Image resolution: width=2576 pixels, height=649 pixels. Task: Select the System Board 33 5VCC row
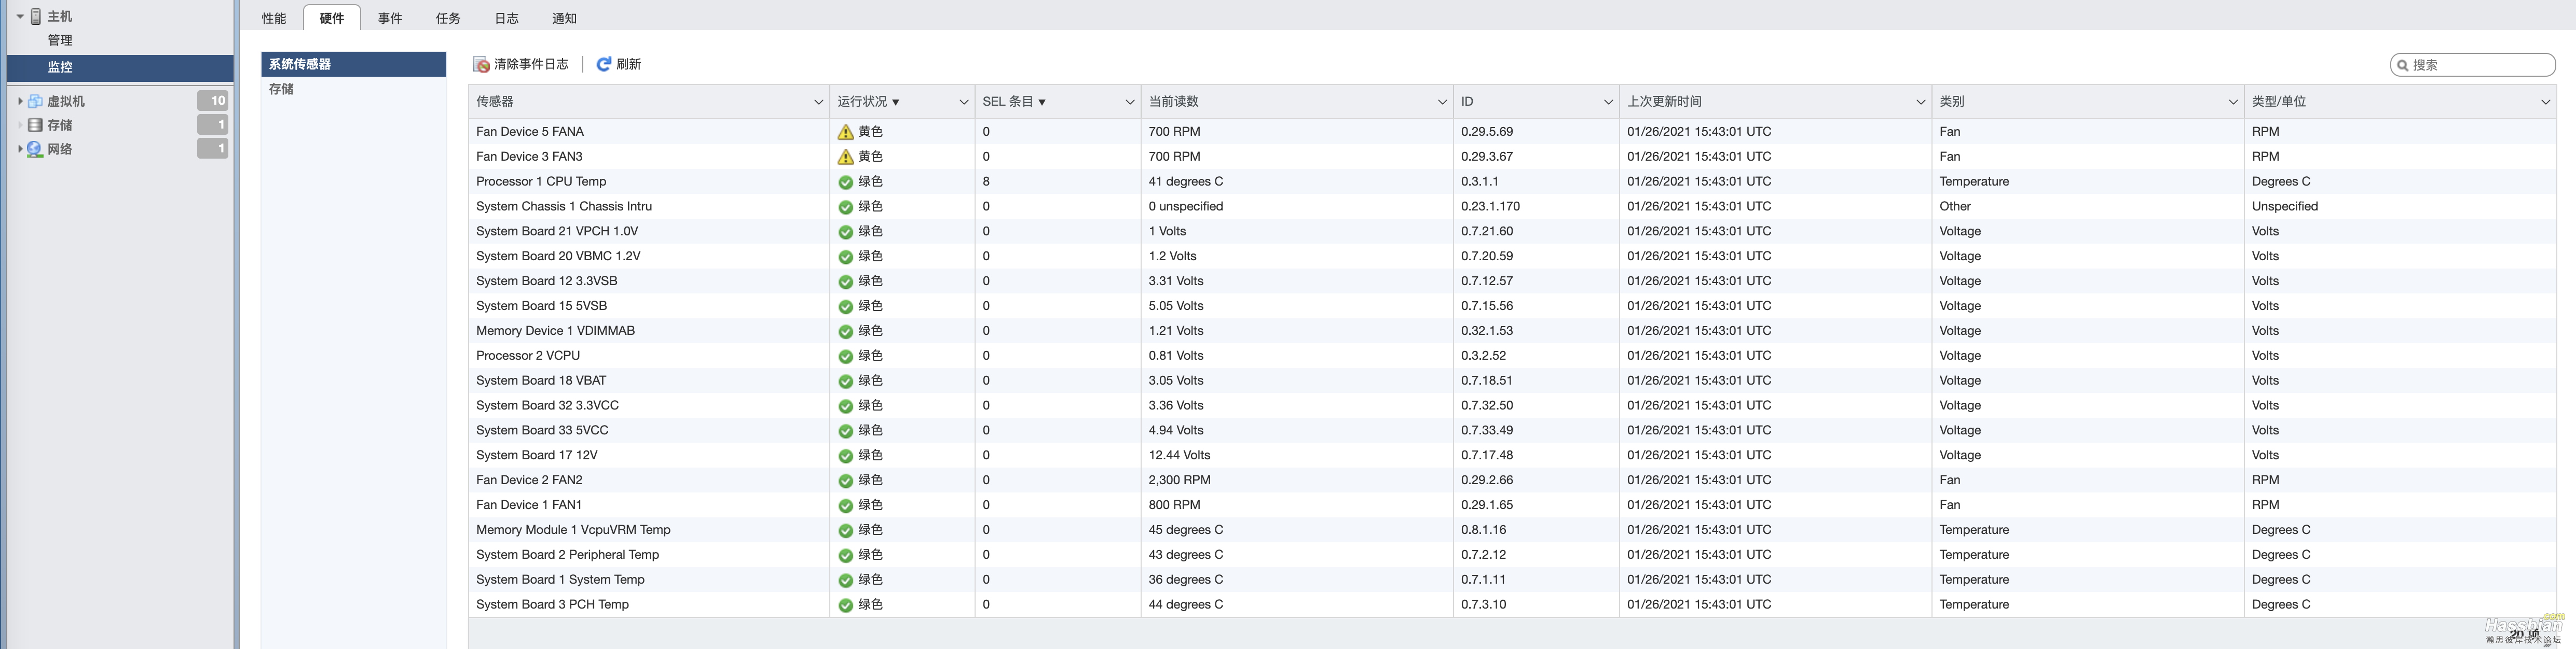click(1512, 430)
